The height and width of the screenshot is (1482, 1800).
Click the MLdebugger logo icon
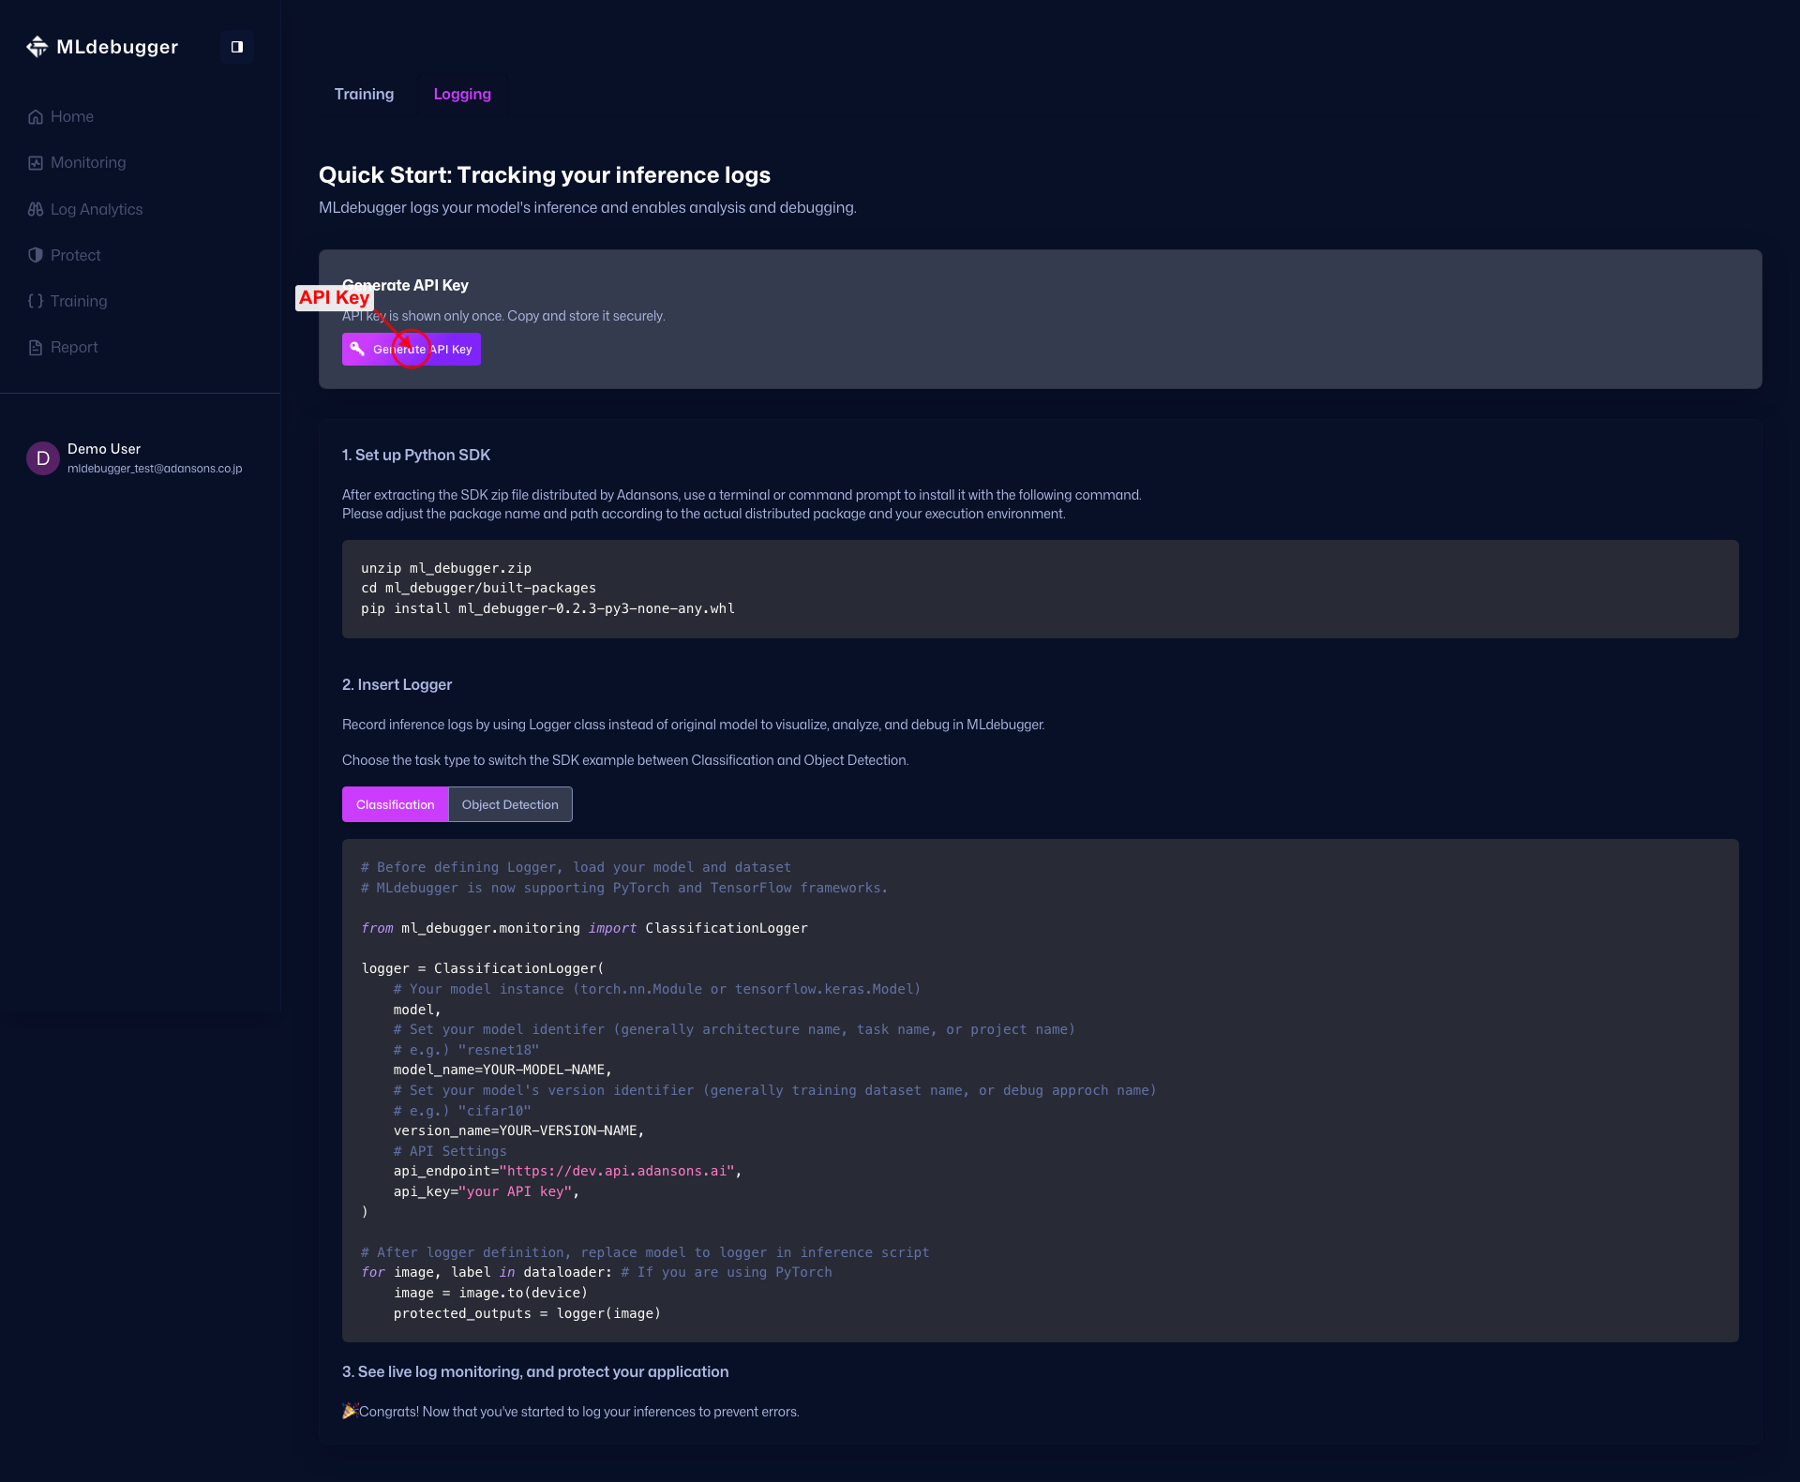37,47
